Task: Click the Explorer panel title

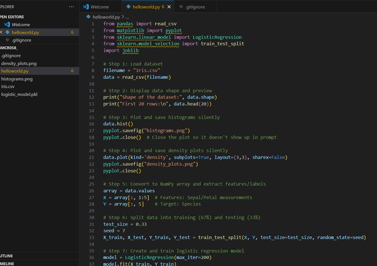Action: coord(7,7)
